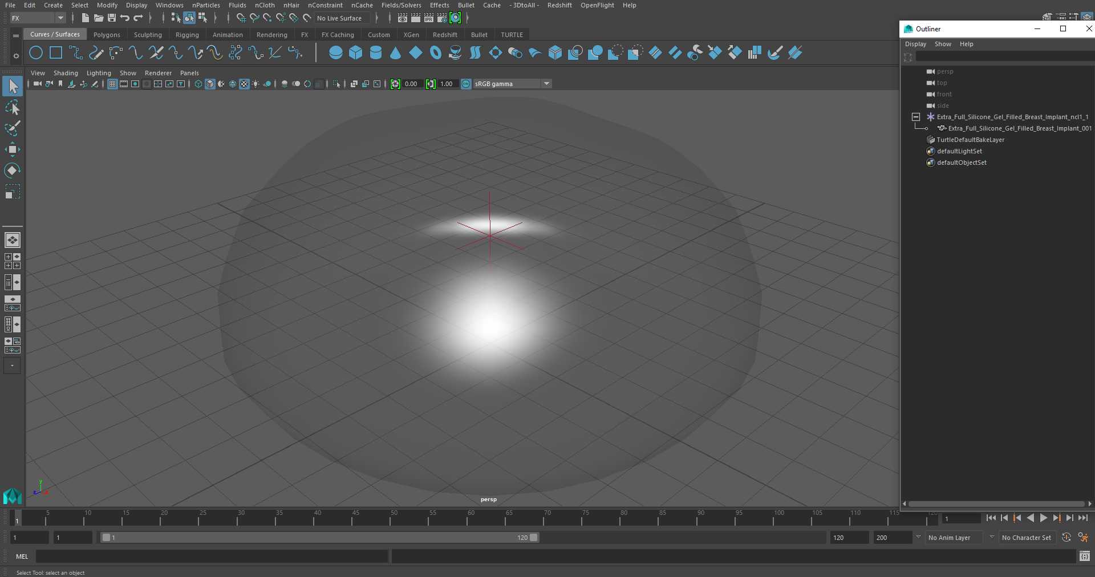This screenshot has width=1095, height=577.
Task: Open the FX menu set dropdown
Action: click(38, 18)
